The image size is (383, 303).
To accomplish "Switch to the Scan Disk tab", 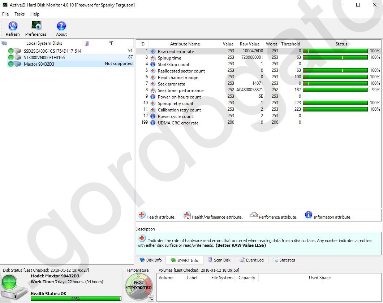I will (x=219, y=260).
